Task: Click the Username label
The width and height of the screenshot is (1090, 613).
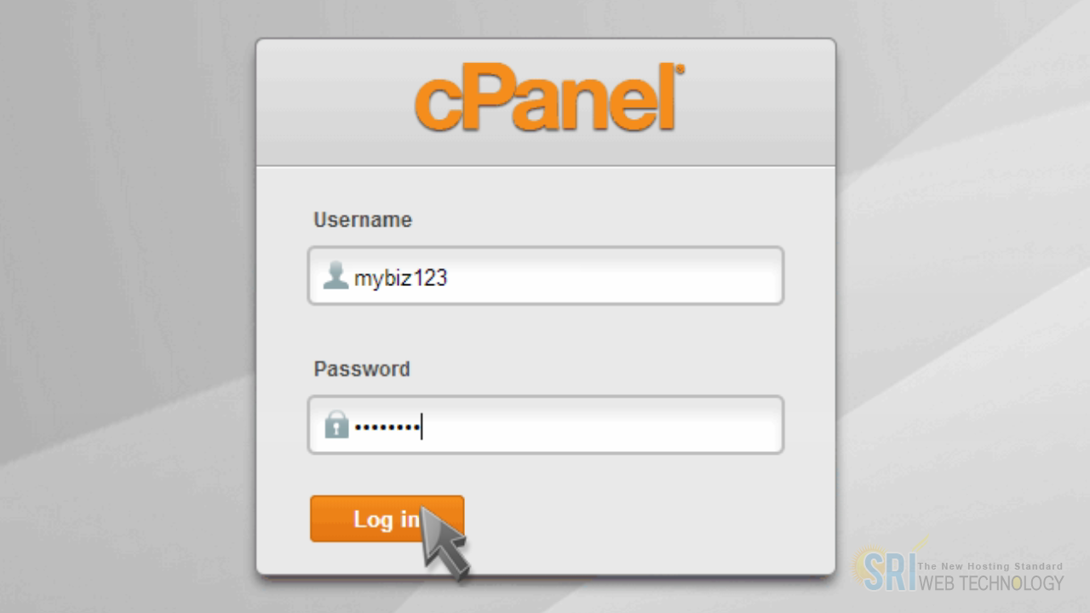Action: pyautogui.click(x=363, y=220)
